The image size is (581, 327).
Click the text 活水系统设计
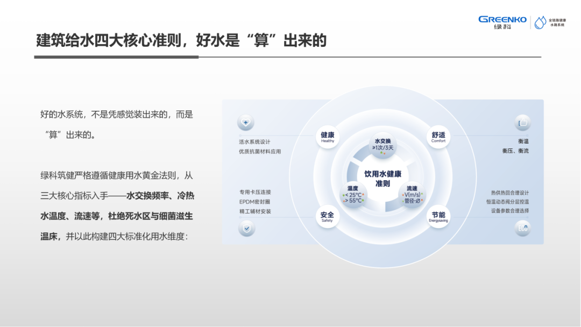[x=254, y=142]
